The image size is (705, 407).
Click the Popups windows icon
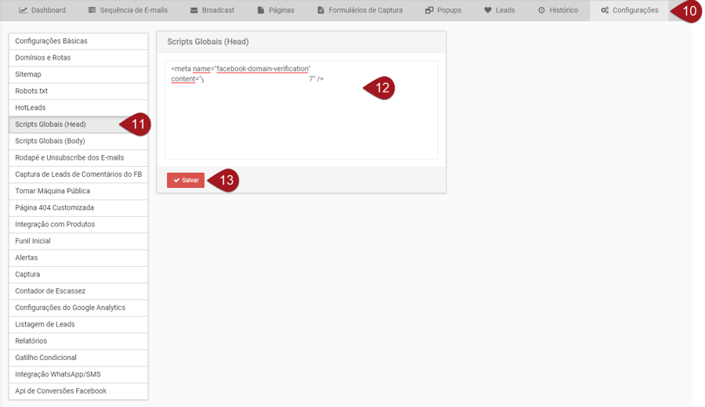429,11
